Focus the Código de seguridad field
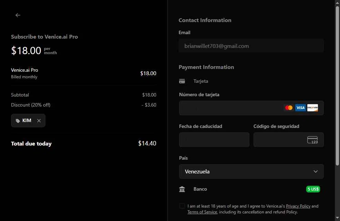Image resolution: width=340 pixels, height=221 pixels. (289, 140)
